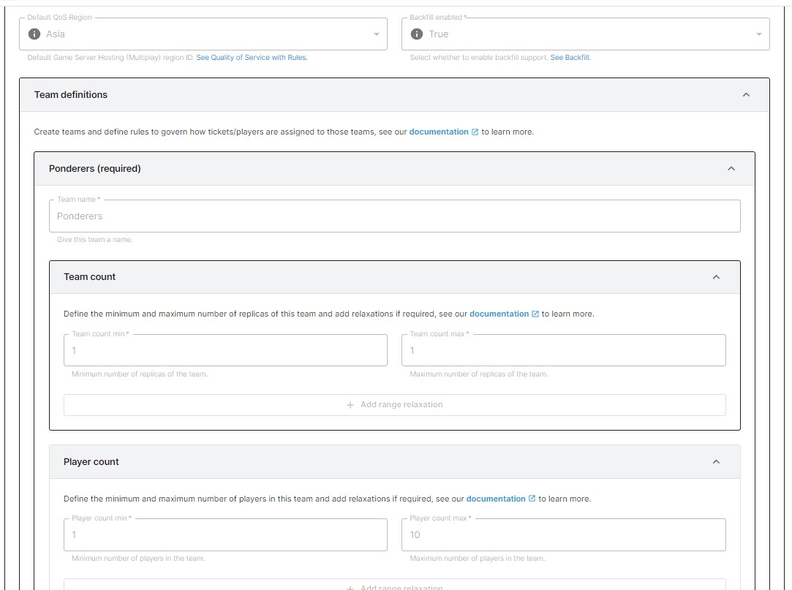Collapse the Team definitions section
The image size is (792, 590).
point(746,94)
